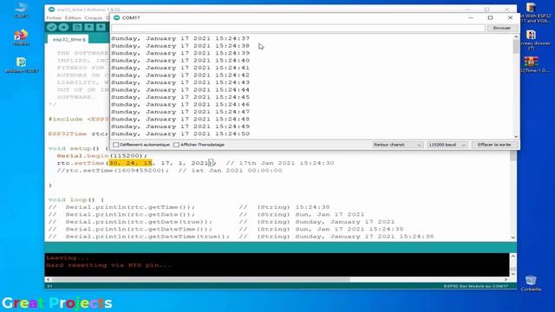Click the console horizontal scroll right arrow
This screenshot has width=555, height=312.
(506, 279)
